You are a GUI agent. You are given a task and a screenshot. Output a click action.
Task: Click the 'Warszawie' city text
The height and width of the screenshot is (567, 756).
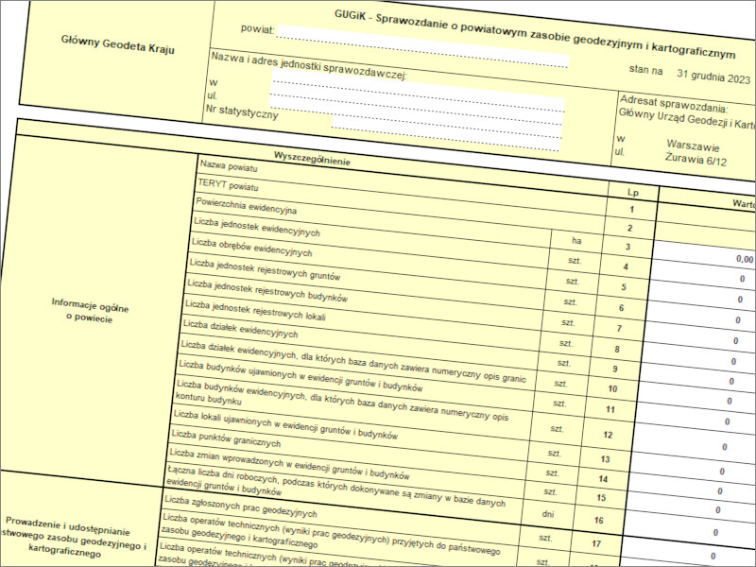[x=693, y=146]
